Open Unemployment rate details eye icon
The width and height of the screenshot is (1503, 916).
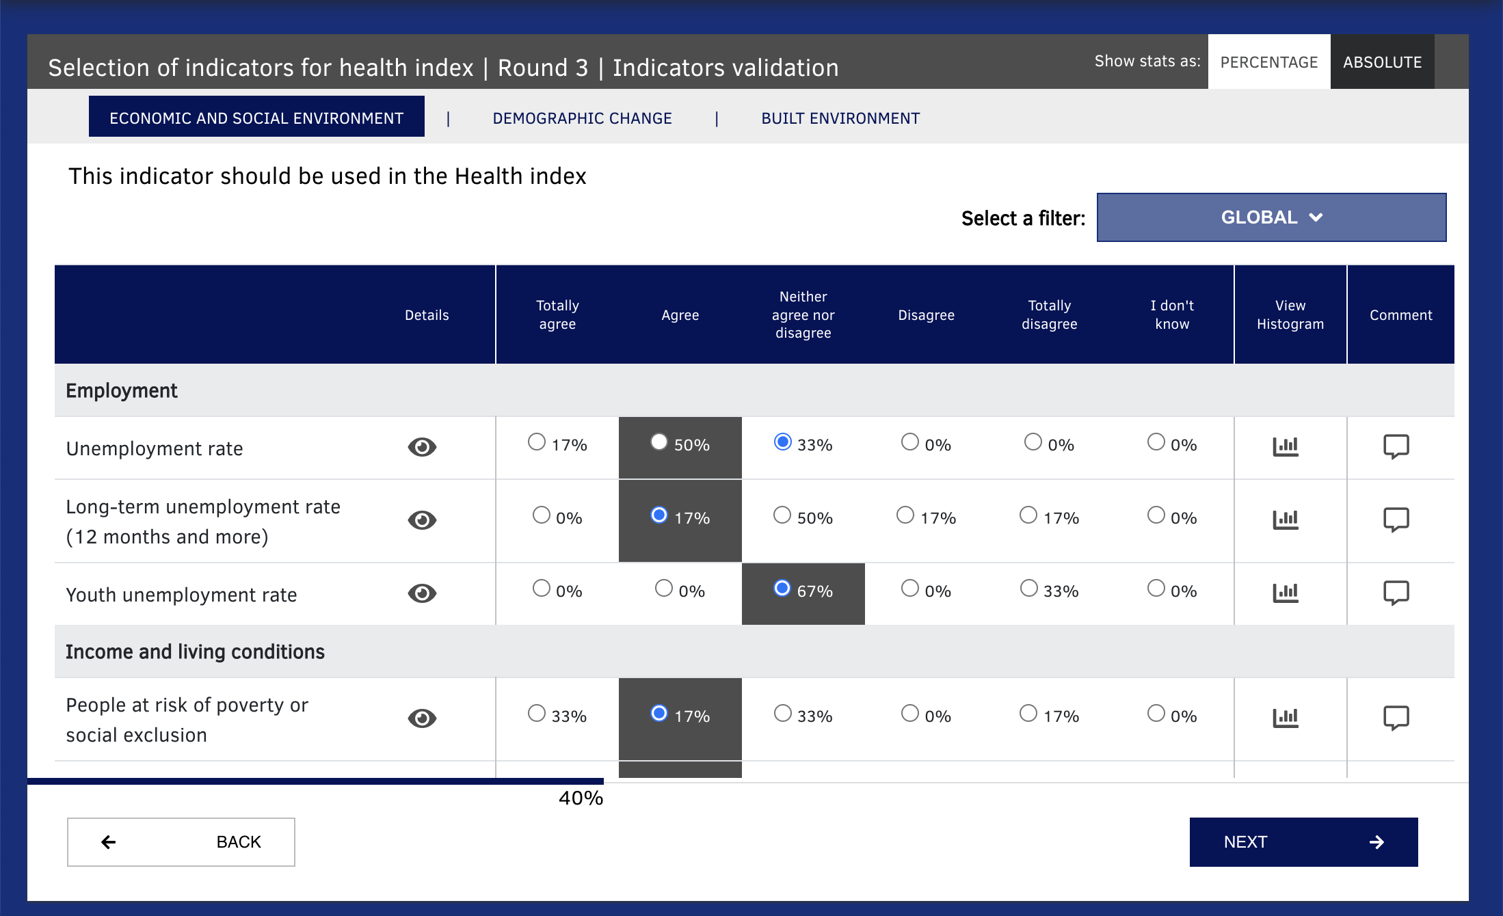click(x=422, y=447)
